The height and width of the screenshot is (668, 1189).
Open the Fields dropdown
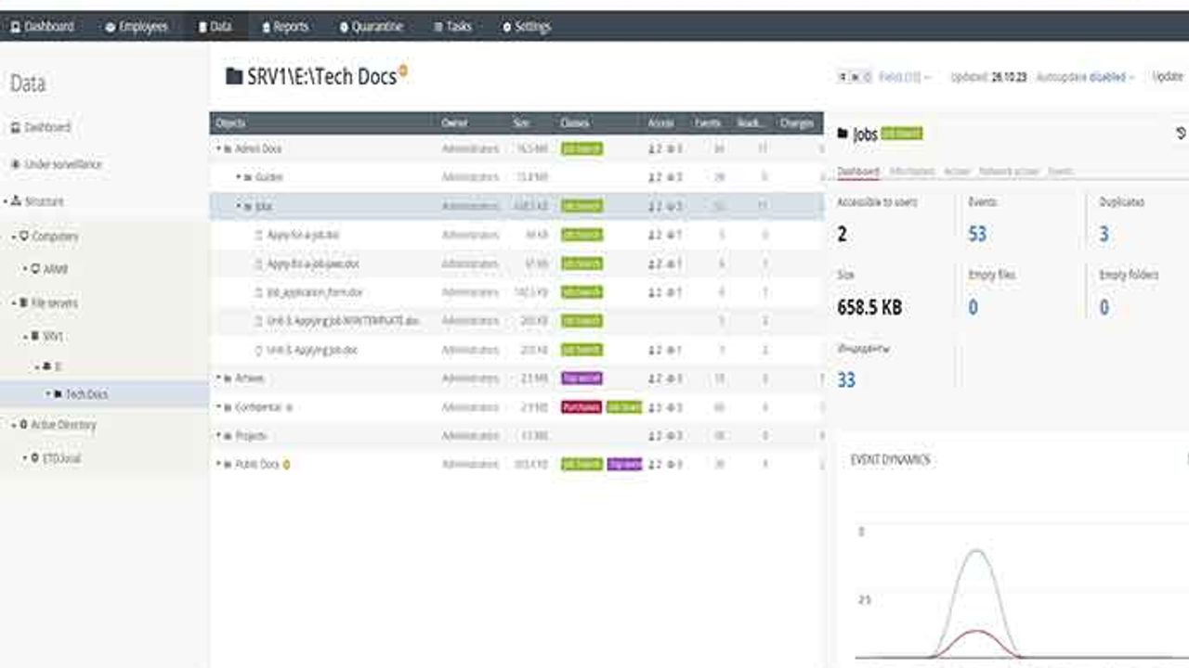click(x=904, y=77)
